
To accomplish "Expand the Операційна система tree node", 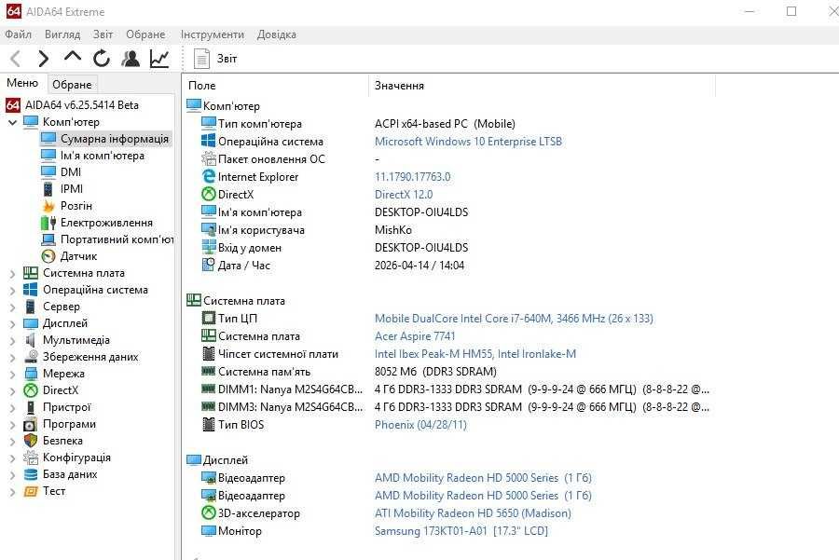I will tap(12, 290).
